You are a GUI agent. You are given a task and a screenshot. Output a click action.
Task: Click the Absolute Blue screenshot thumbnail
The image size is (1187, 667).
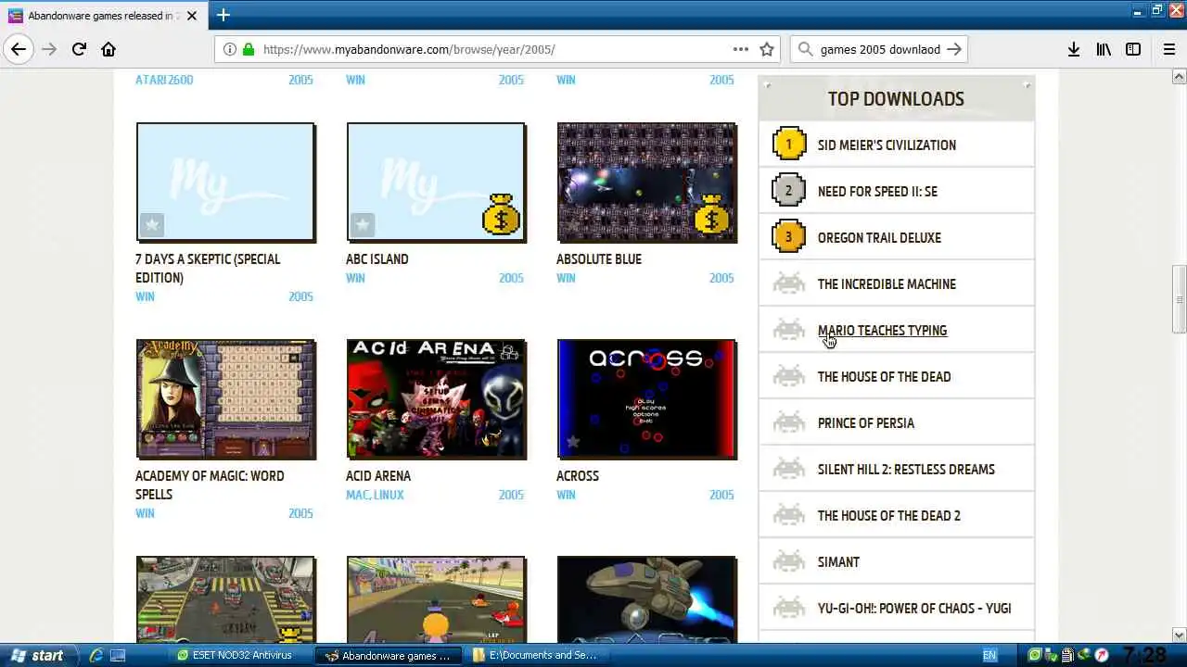click(x=646, y=182)
